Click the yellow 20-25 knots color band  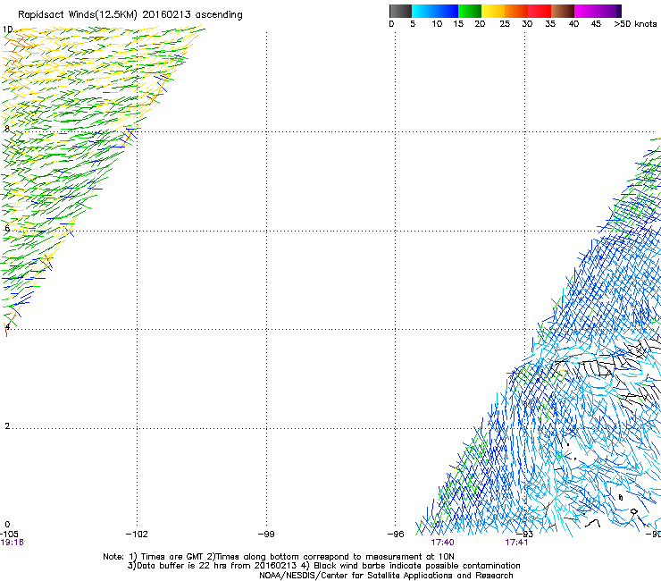[493, 11]
